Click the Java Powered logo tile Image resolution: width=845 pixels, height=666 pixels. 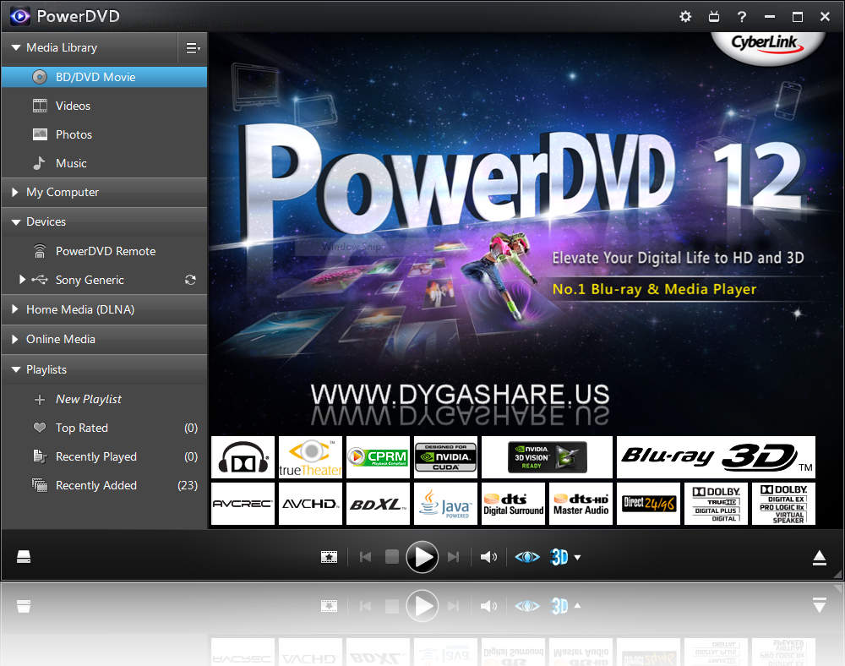click(445, 504)
